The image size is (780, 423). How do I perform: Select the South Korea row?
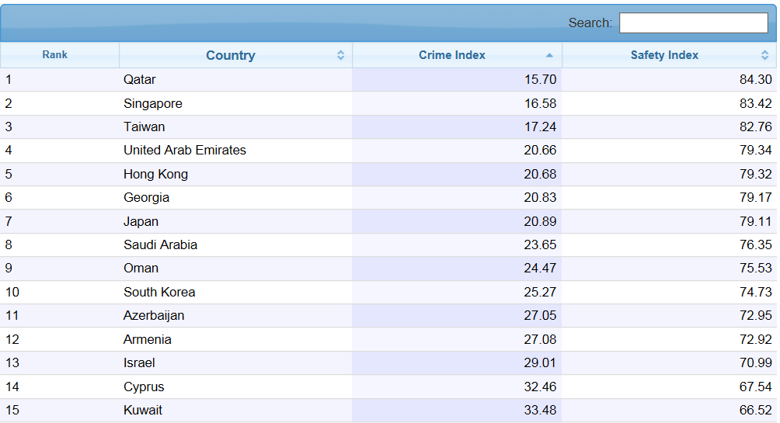159,293
